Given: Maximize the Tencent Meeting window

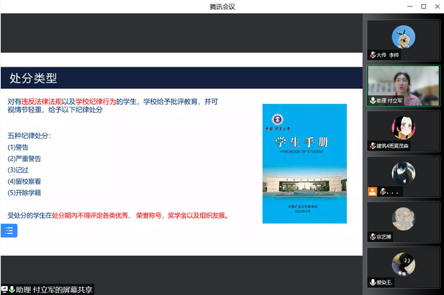Looking at the screenshot, I should coord(423,6).
